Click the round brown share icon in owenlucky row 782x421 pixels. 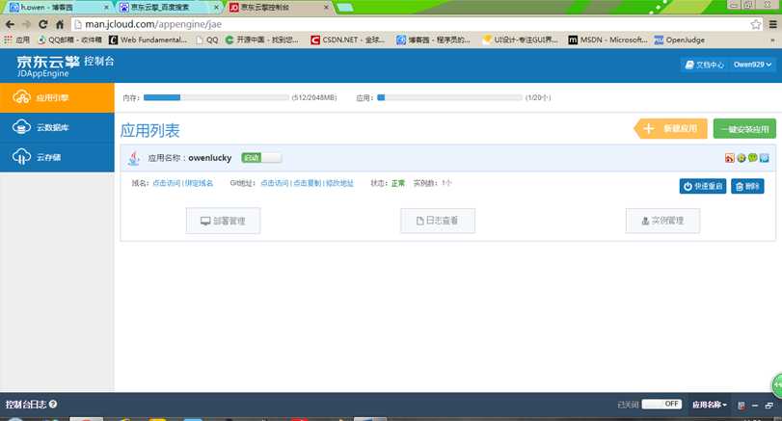point(742,158)
